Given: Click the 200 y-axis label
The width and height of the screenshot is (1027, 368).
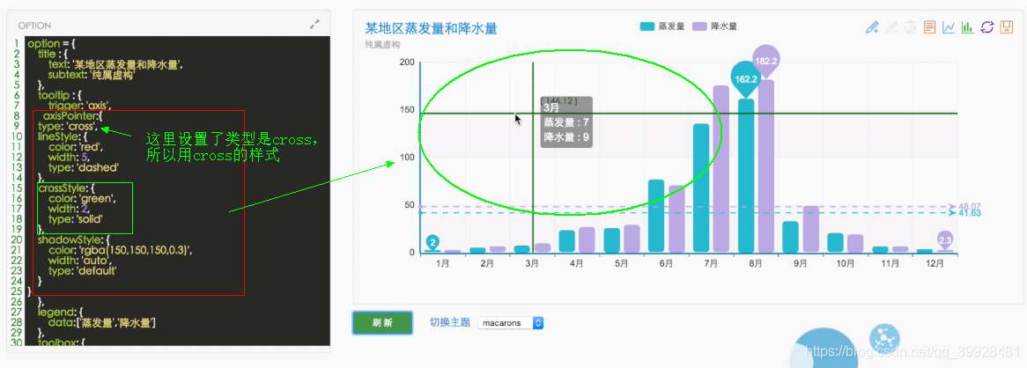Looking at the screenshot, I should pos(407,63).
